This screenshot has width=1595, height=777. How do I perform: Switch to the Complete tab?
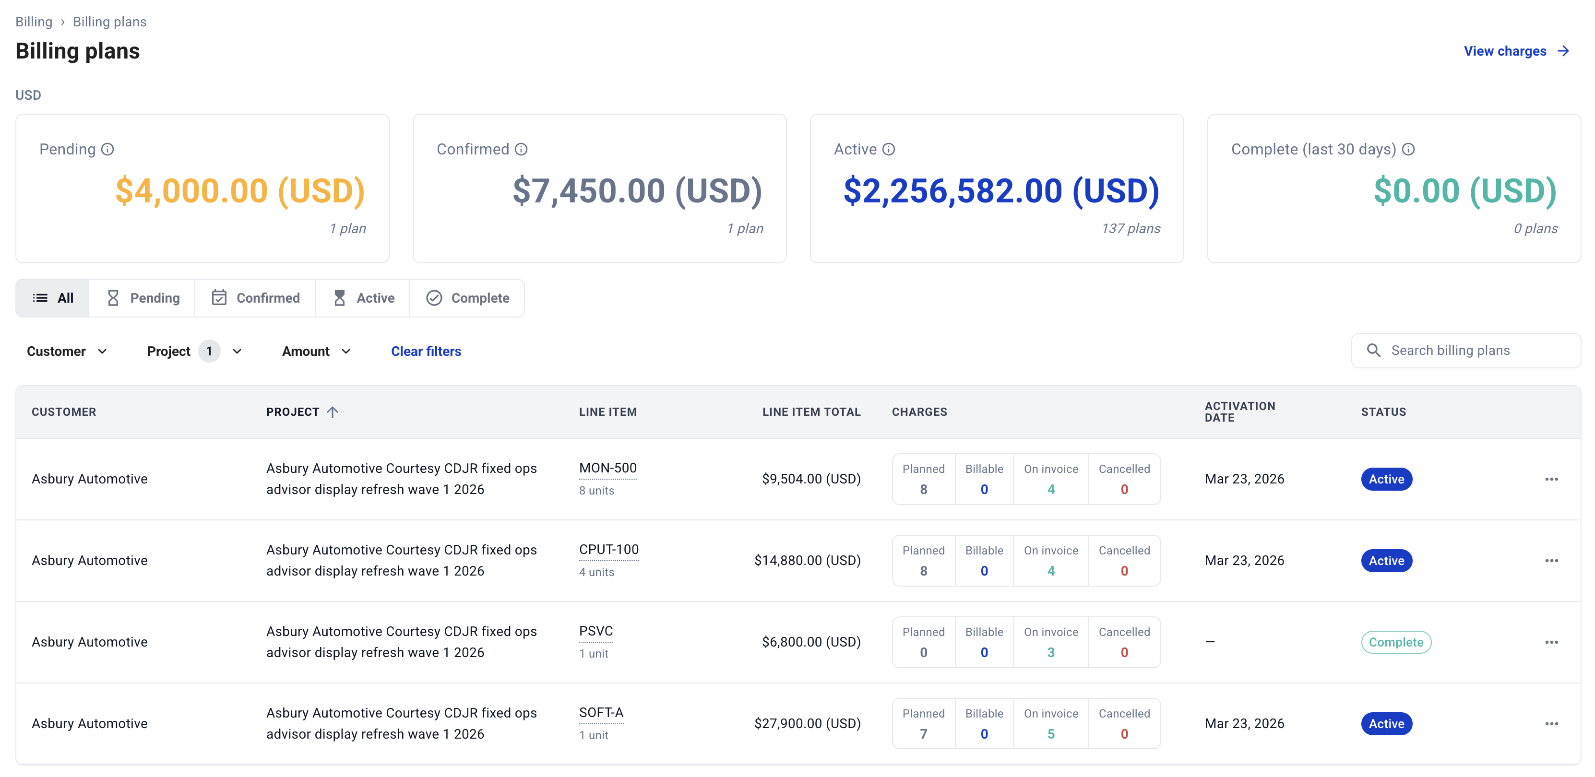(467, 298)
